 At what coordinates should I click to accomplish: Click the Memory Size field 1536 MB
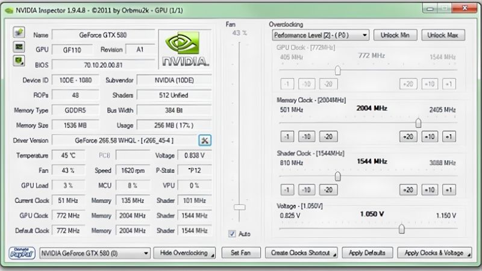[75, 125]
